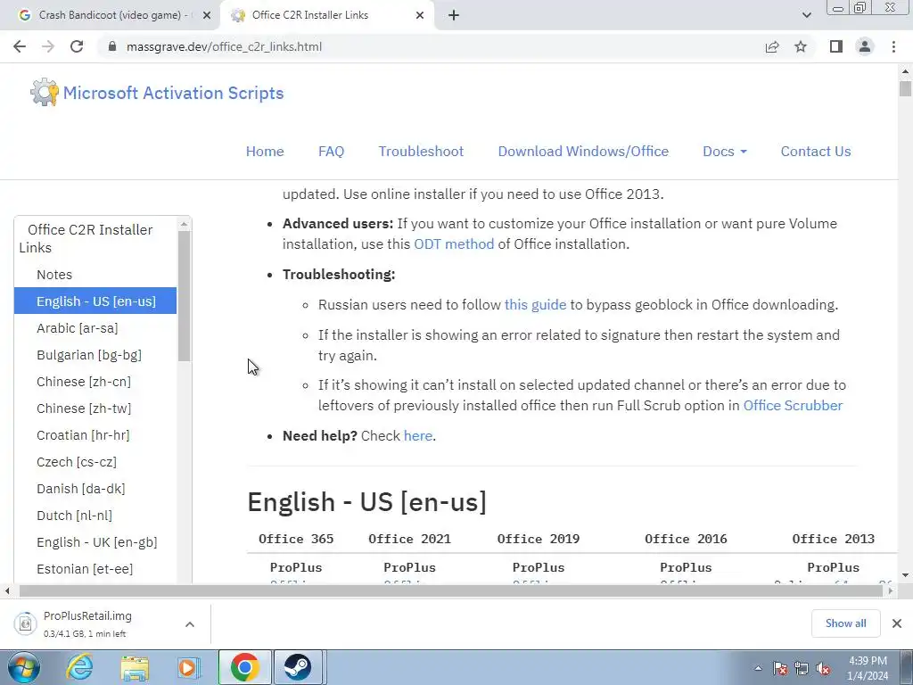
Task: Select Notes in the sidebar
Action: pyautogui.click(x=54, y=275)
